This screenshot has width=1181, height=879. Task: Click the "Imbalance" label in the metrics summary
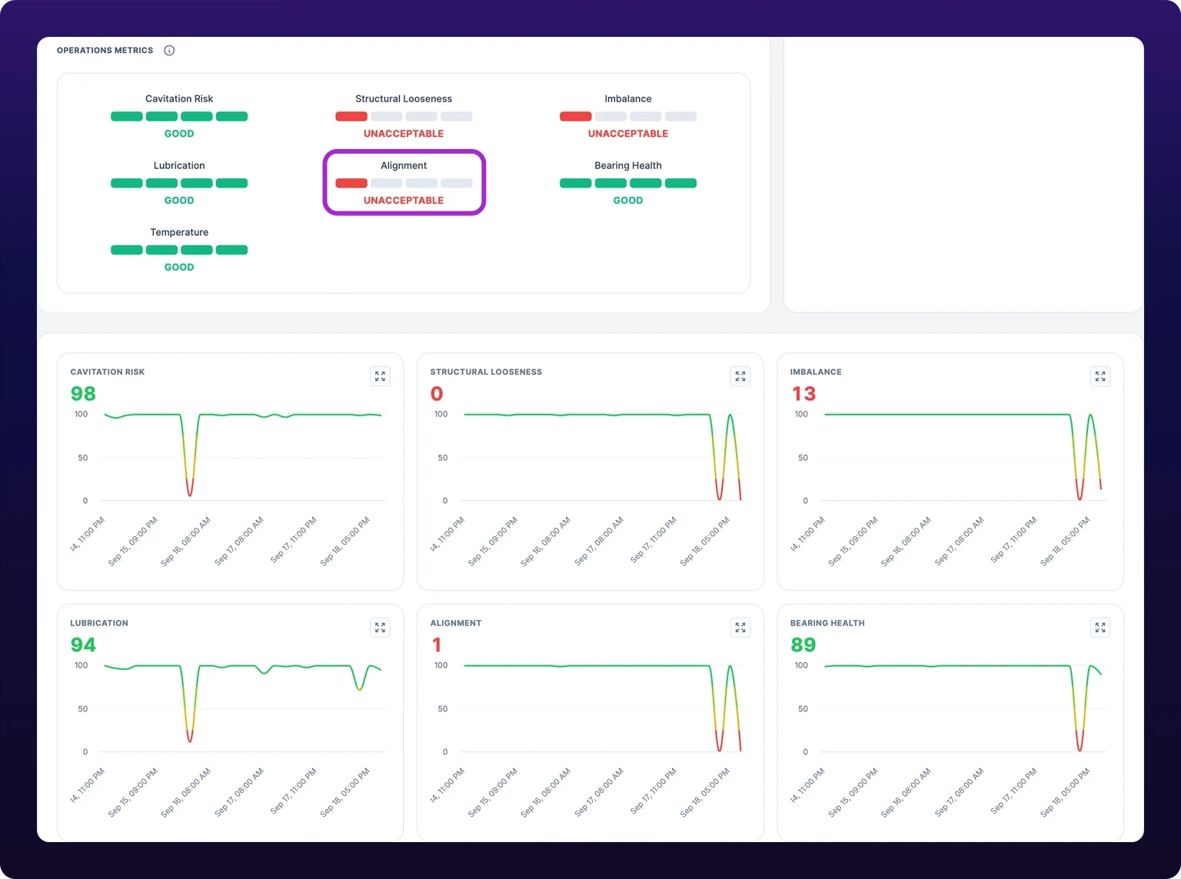coord(628,99)
